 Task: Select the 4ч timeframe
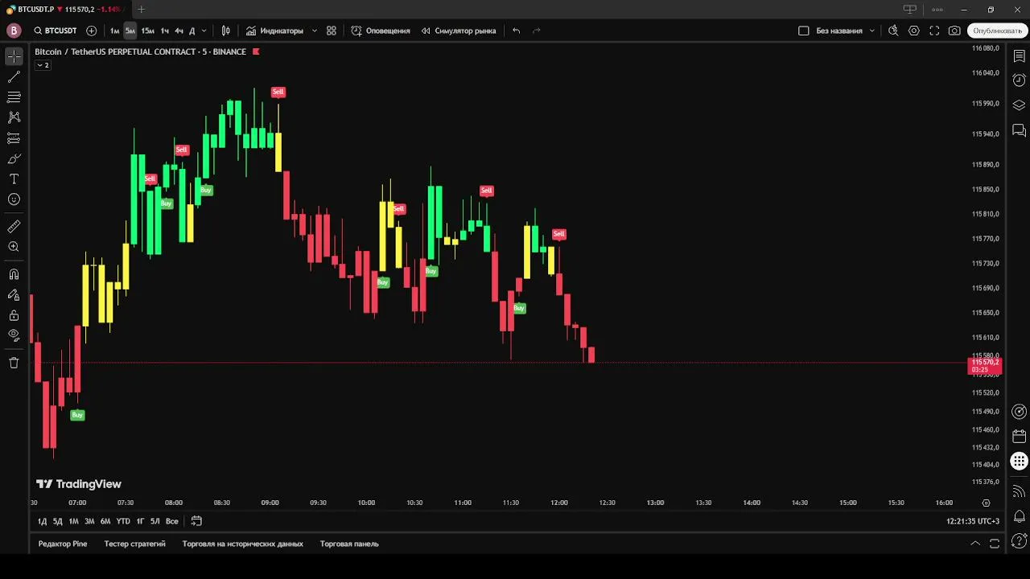tap(179, 31)
